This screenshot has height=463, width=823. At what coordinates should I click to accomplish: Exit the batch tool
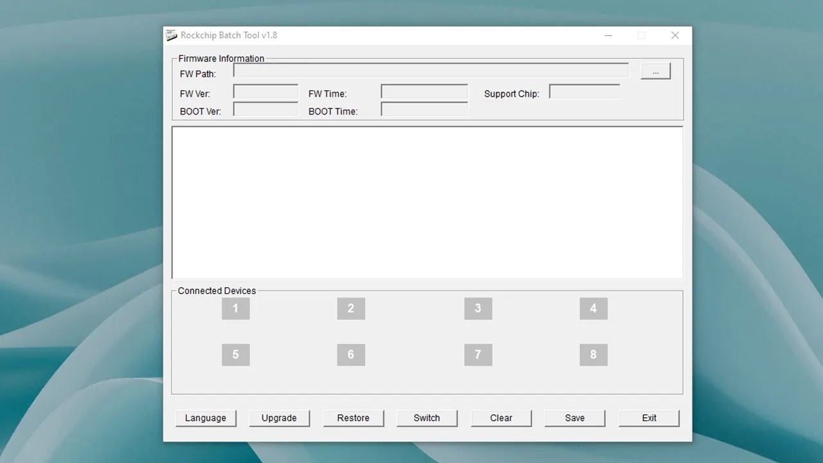(649, 418)
